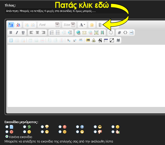Select the document post icon radio button
This screenshot has height=145, width=165.
[7, 127]
